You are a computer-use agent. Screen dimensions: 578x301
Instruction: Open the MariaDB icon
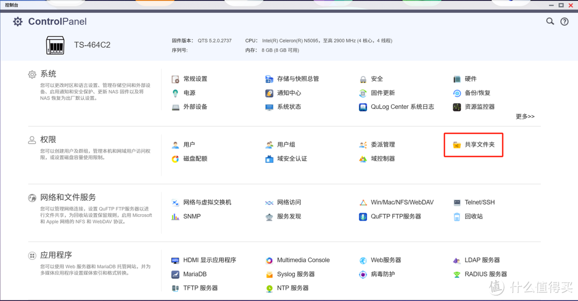click(x=176, y=274)
